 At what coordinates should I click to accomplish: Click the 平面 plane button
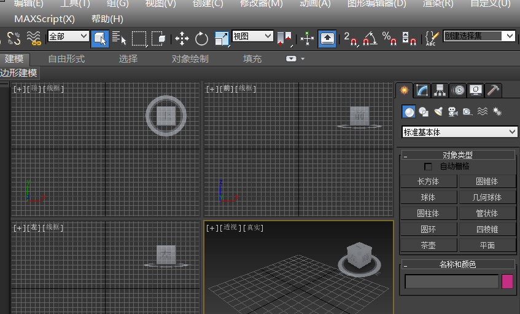[x=487, y=245]
